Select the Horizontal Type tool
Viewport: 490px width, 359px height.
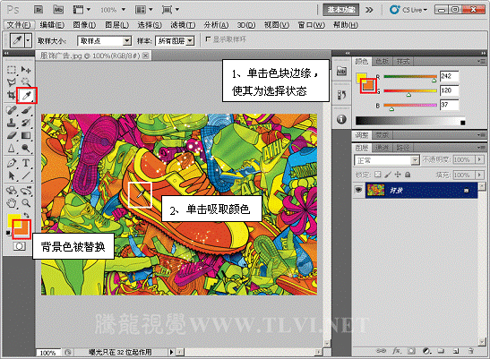click(x=26, y=163)
